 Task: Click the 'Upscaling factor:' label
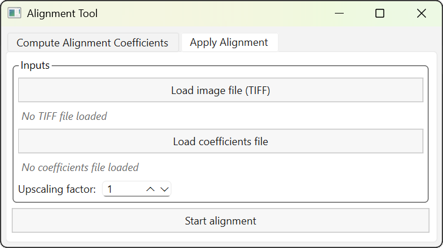click(x=57, y=189)
